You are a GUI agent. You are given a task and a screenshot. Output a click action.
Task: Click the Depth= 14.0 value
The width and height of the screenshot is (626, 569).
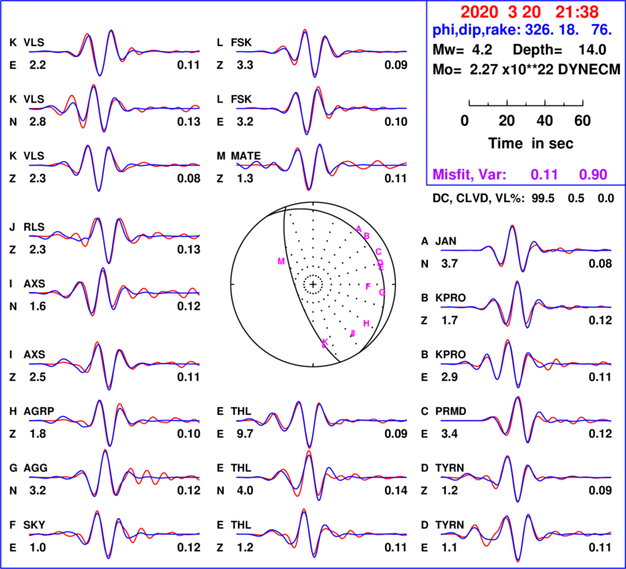(559, 50)
